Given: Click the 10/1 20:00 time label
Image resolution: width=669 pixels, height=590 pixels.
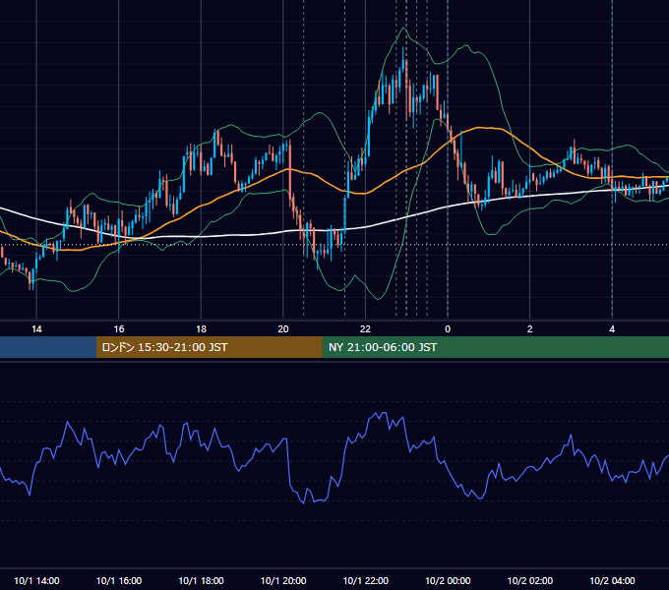Looking at the screenshot, I should tap(283, 580).
